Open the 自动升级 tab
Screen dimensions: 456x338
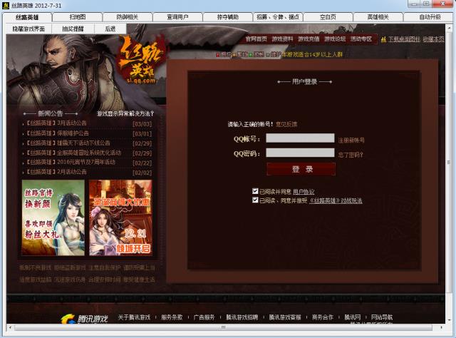click(430, 17)
